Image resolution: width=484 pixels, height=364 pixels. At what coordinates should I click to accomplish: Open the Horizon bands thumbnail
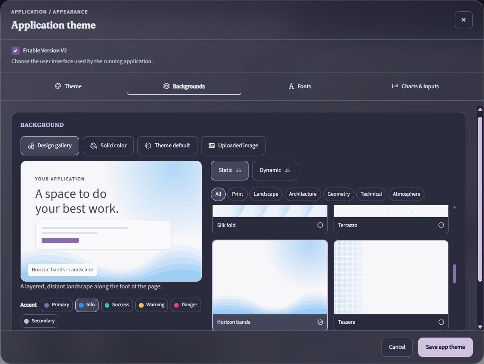tap(270, 277)
